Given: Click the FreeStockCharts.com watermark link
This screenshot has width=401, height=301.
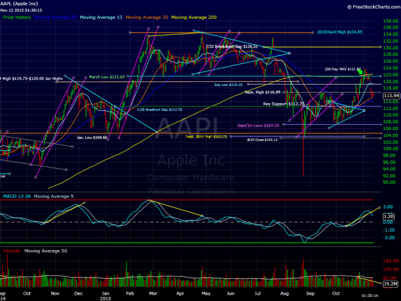Looking at the screenshot, I should pyautogui.click(x=374, y=7).
